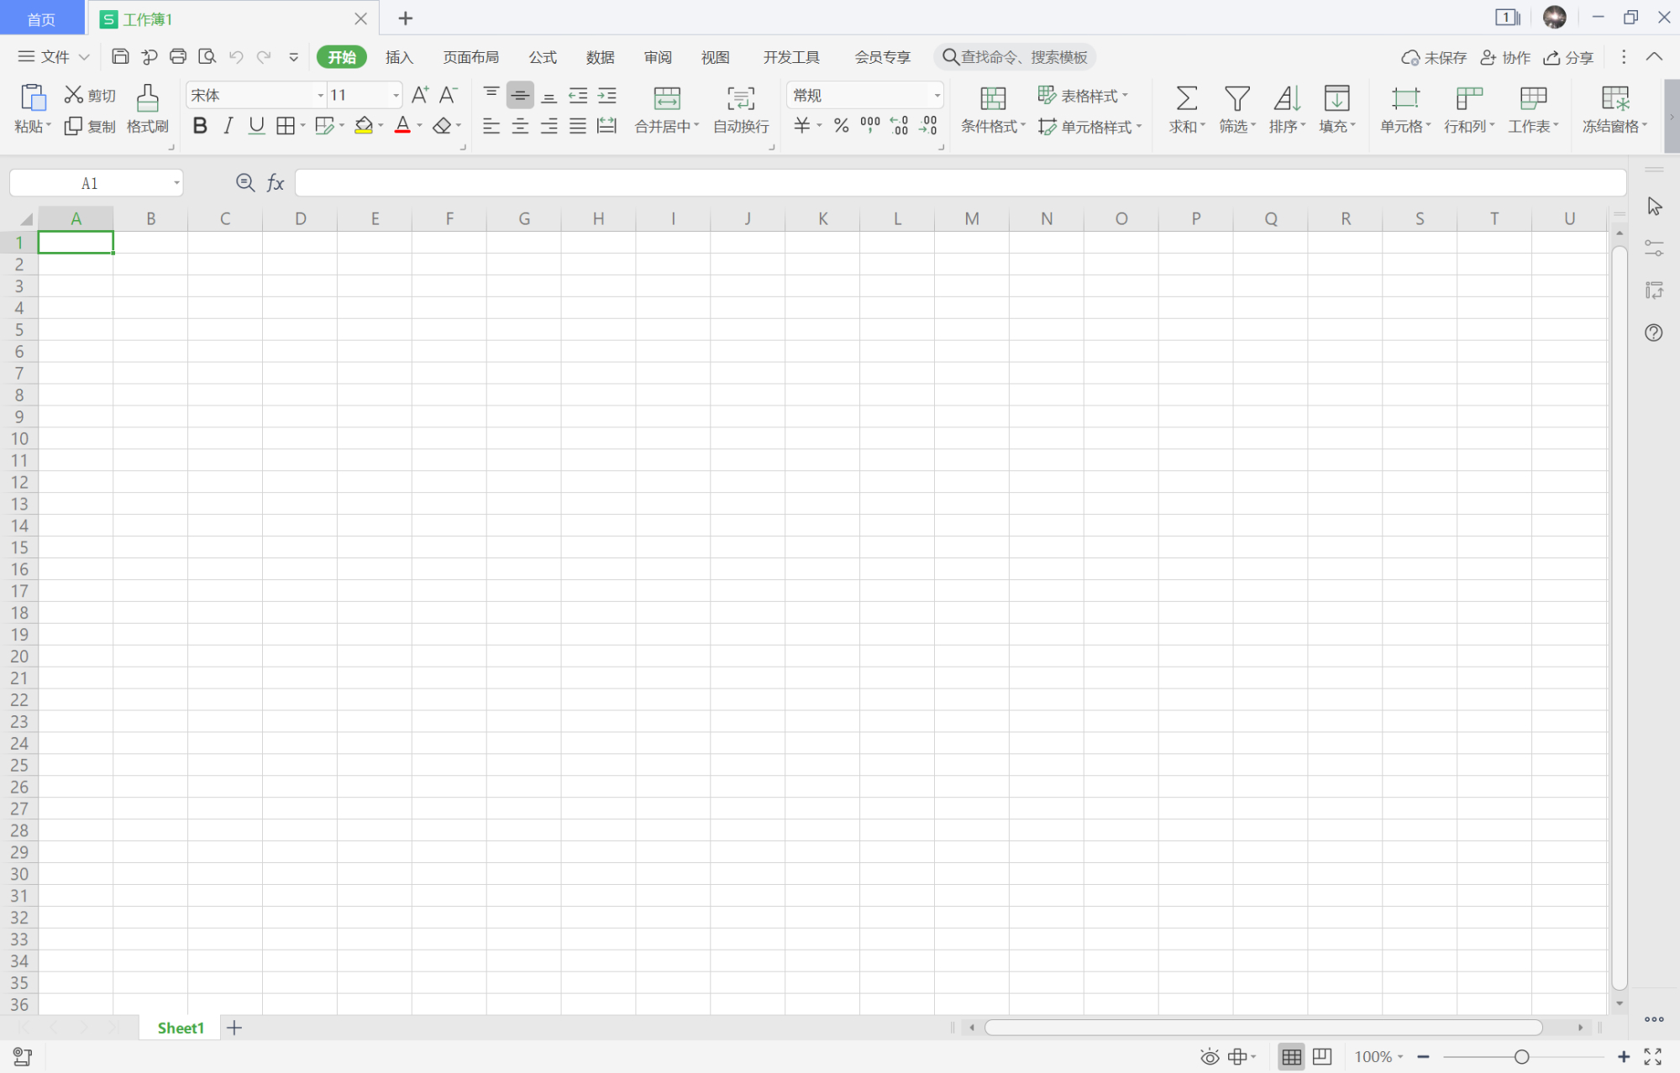Enable the 筛选 filter tool
1680x1073 pixels.
(x=1236, y=109)
